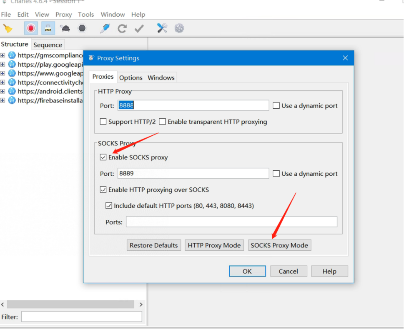Click HTTP Proxy Mode button

[214, 245]
